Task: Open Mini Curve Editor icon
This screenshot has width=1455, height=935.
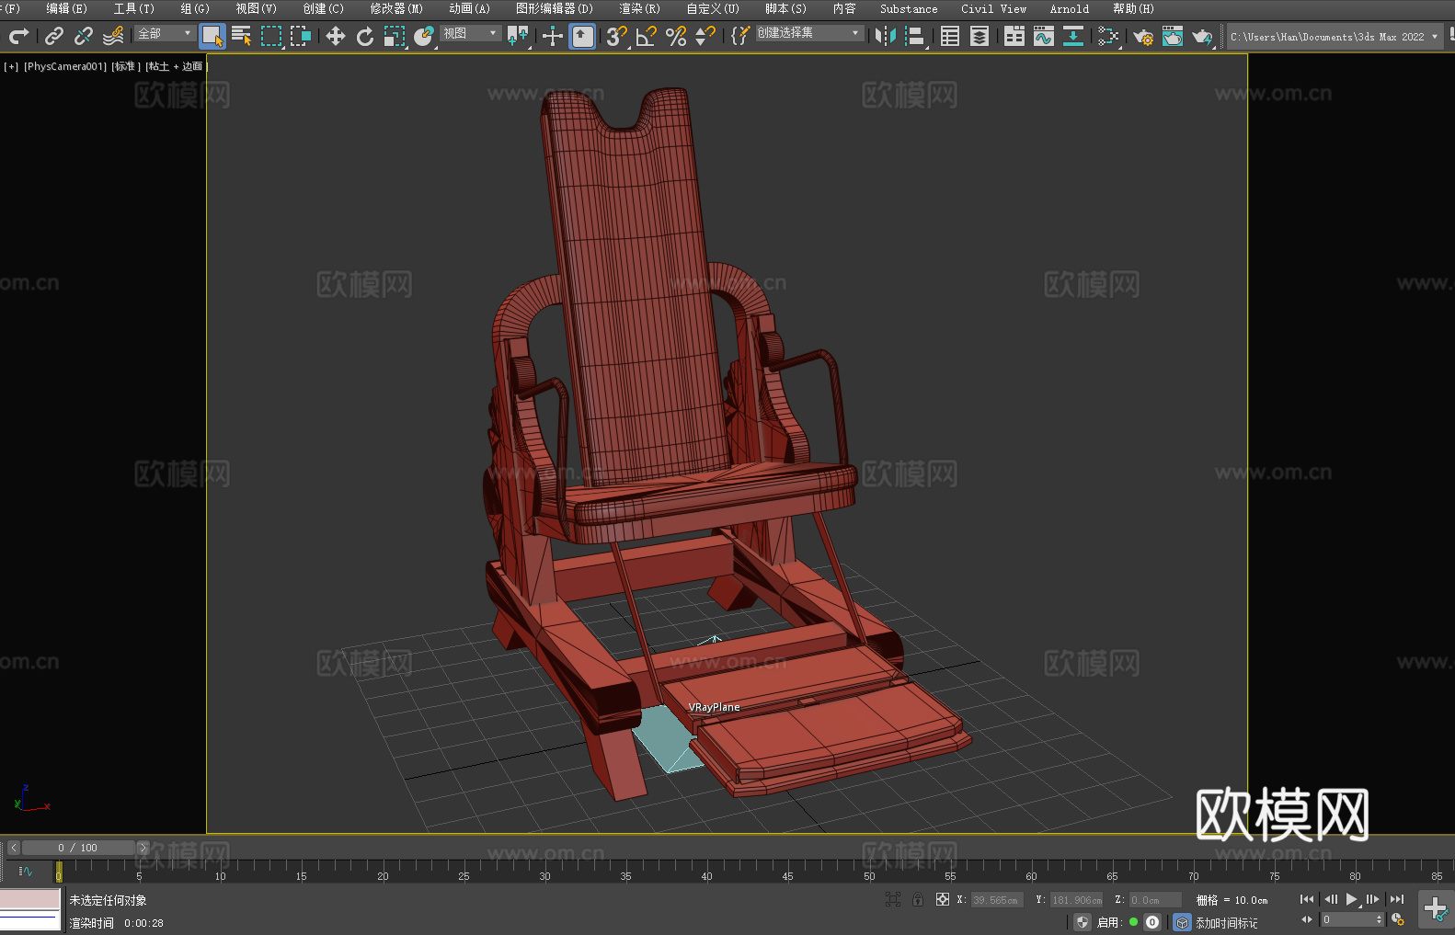Action: click(25, 872)
